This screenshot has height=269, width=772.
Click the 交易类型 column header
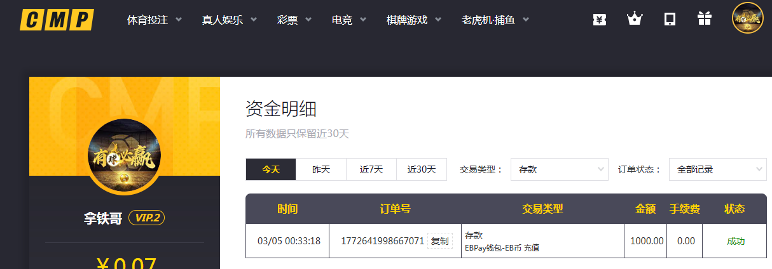click(542, 209)
